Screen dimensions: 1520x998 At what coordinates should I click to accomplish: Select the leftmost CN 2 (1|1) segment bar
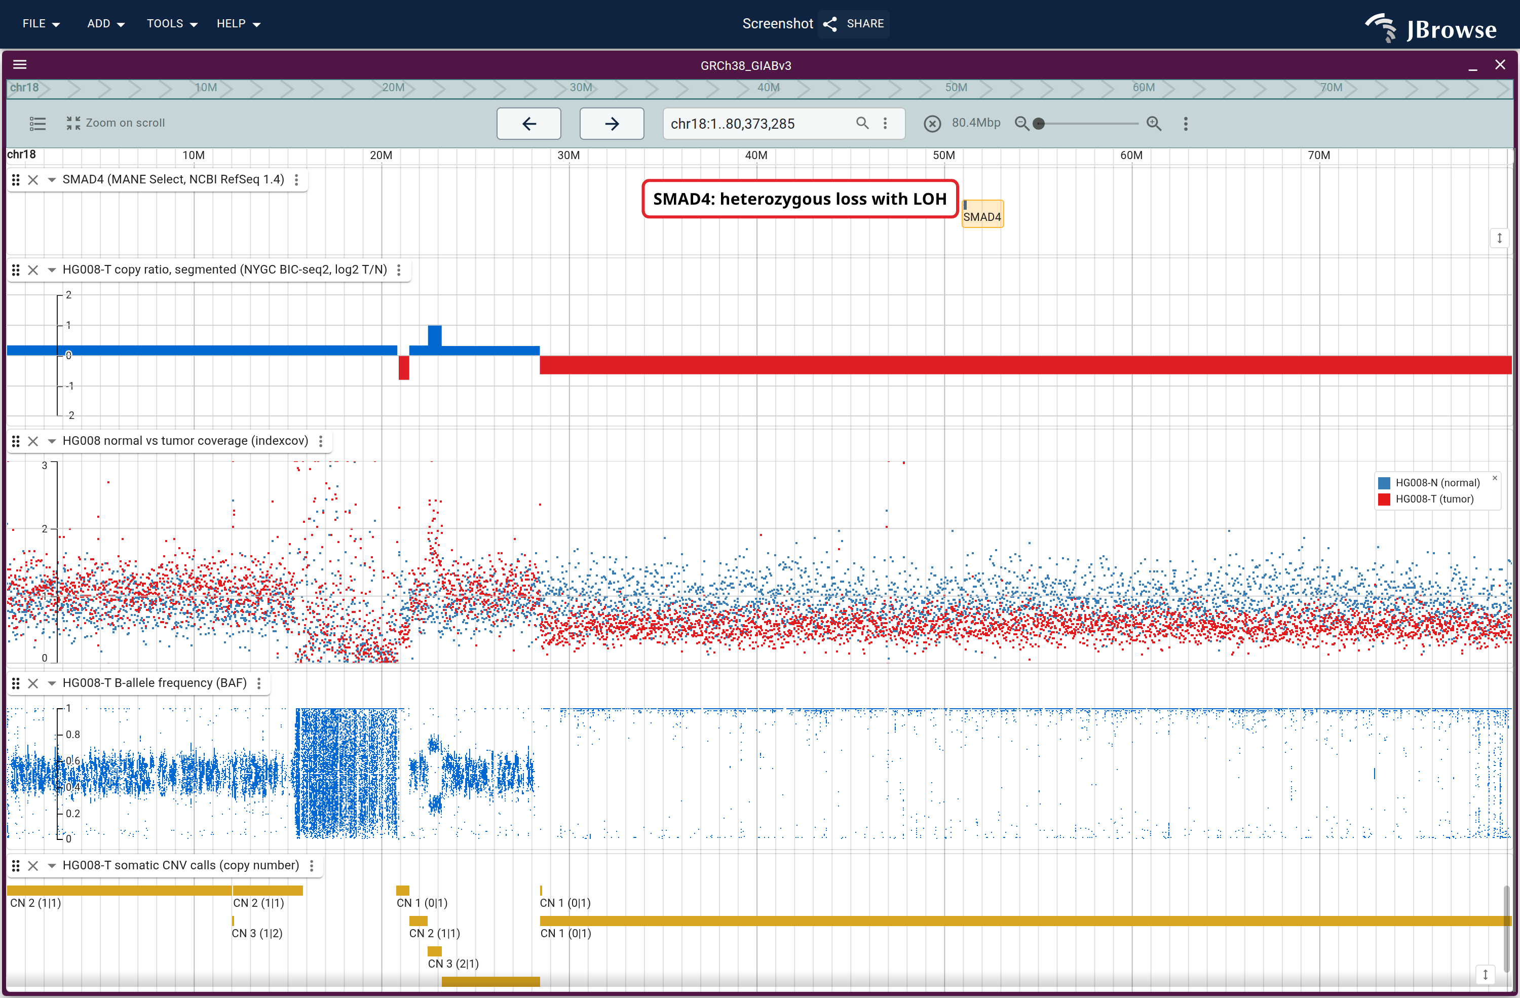tap(120, 890)
